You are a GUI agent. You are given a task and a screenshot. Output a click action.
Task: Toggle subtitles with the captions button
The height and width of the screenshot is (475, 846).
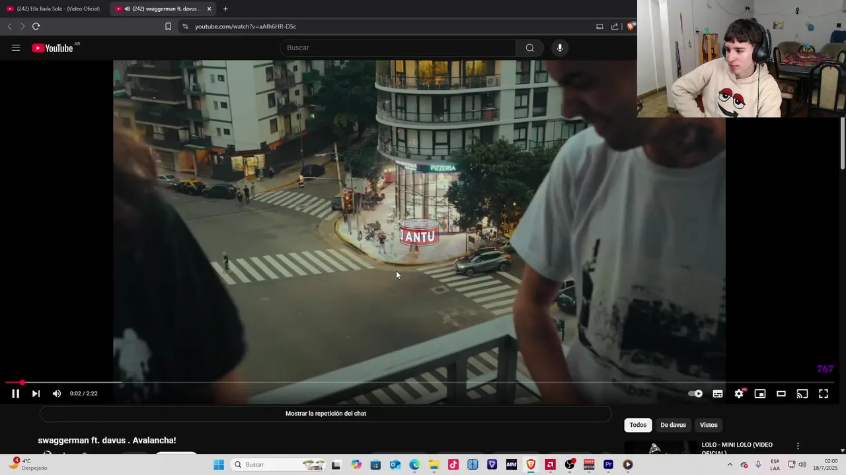(x=718, y=394)
